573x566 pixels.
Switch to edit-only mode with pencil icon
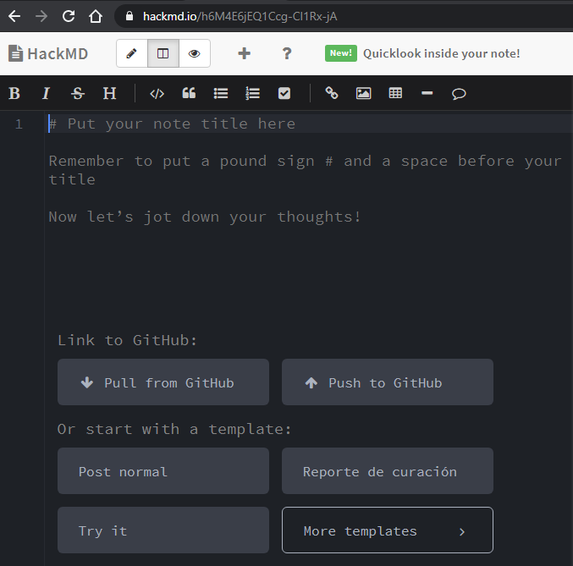click(x=132, y=53)
